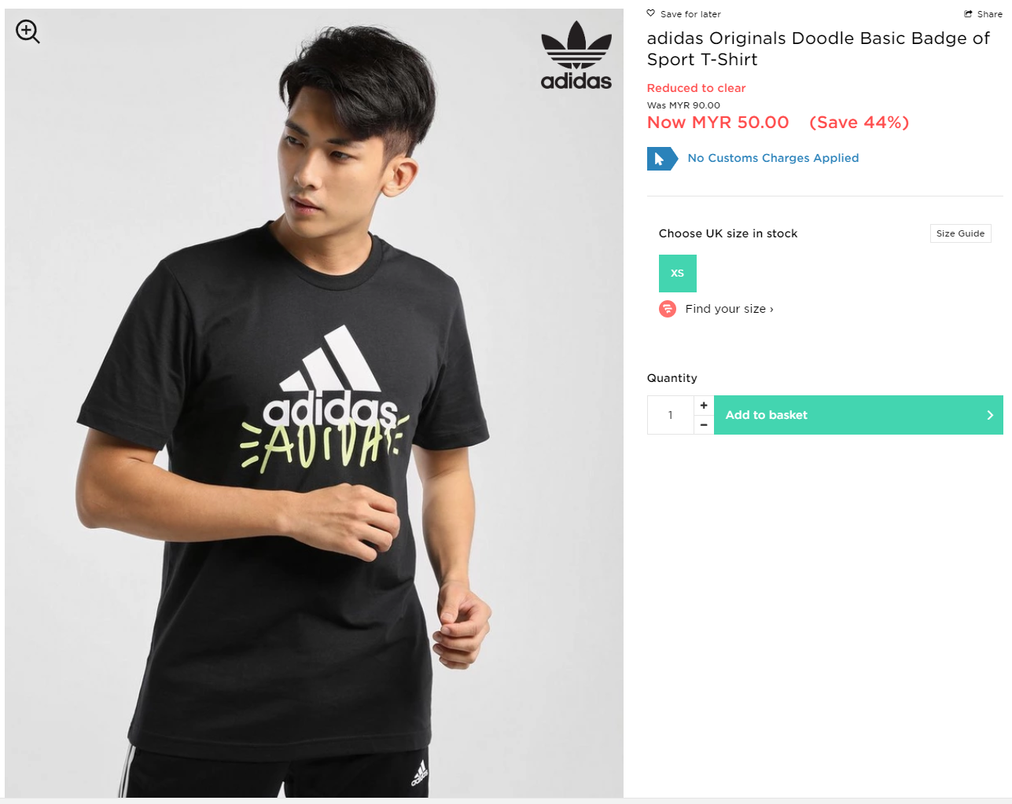Image resolution: width=1012 pixels, height=804 pixels.
Task: Click the No Customs Charges Applied link
Action: tap(773, 158)
